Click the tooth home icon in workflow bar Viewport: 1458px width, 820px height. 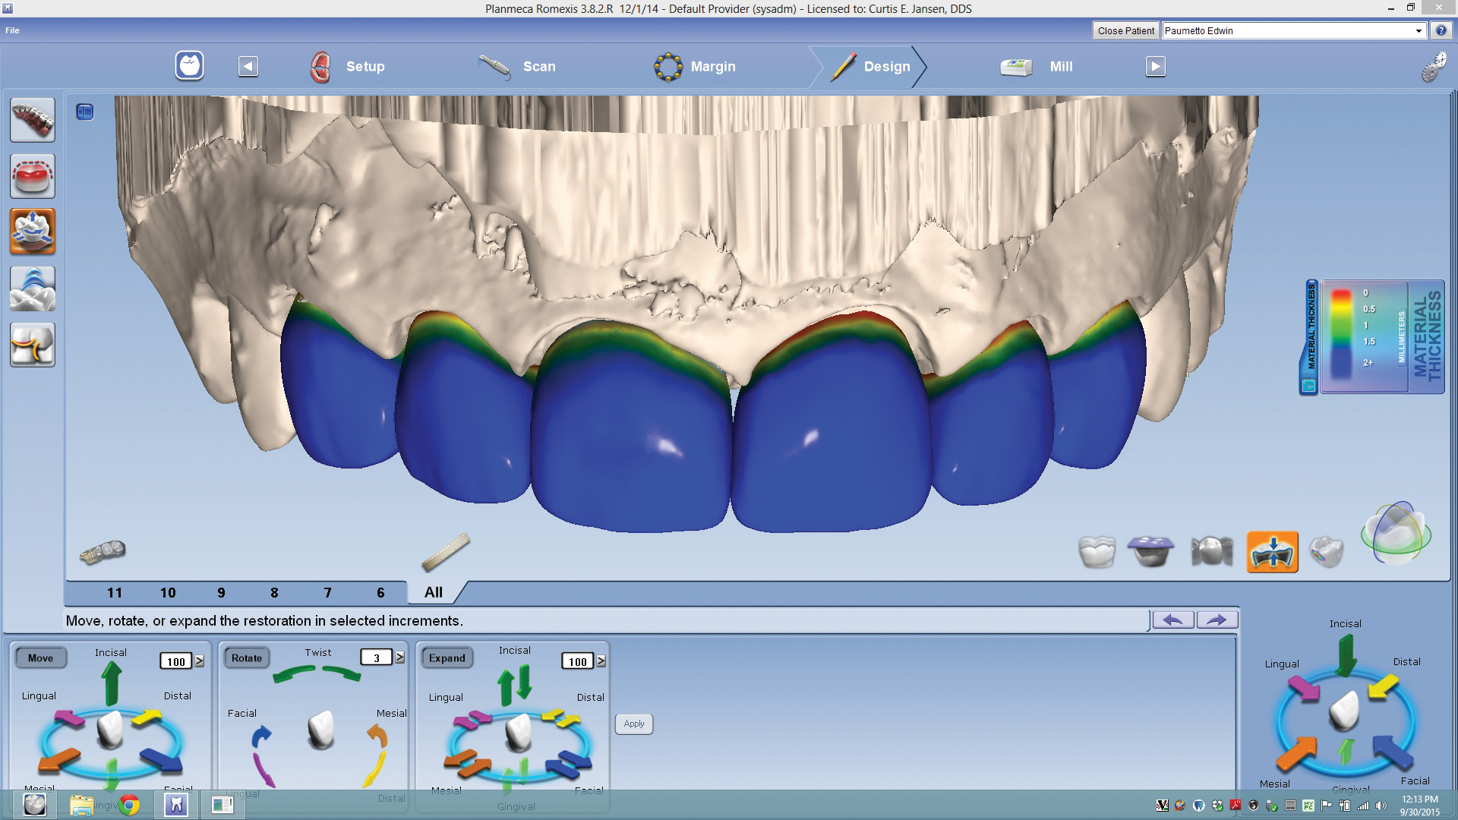click(189, 66)
